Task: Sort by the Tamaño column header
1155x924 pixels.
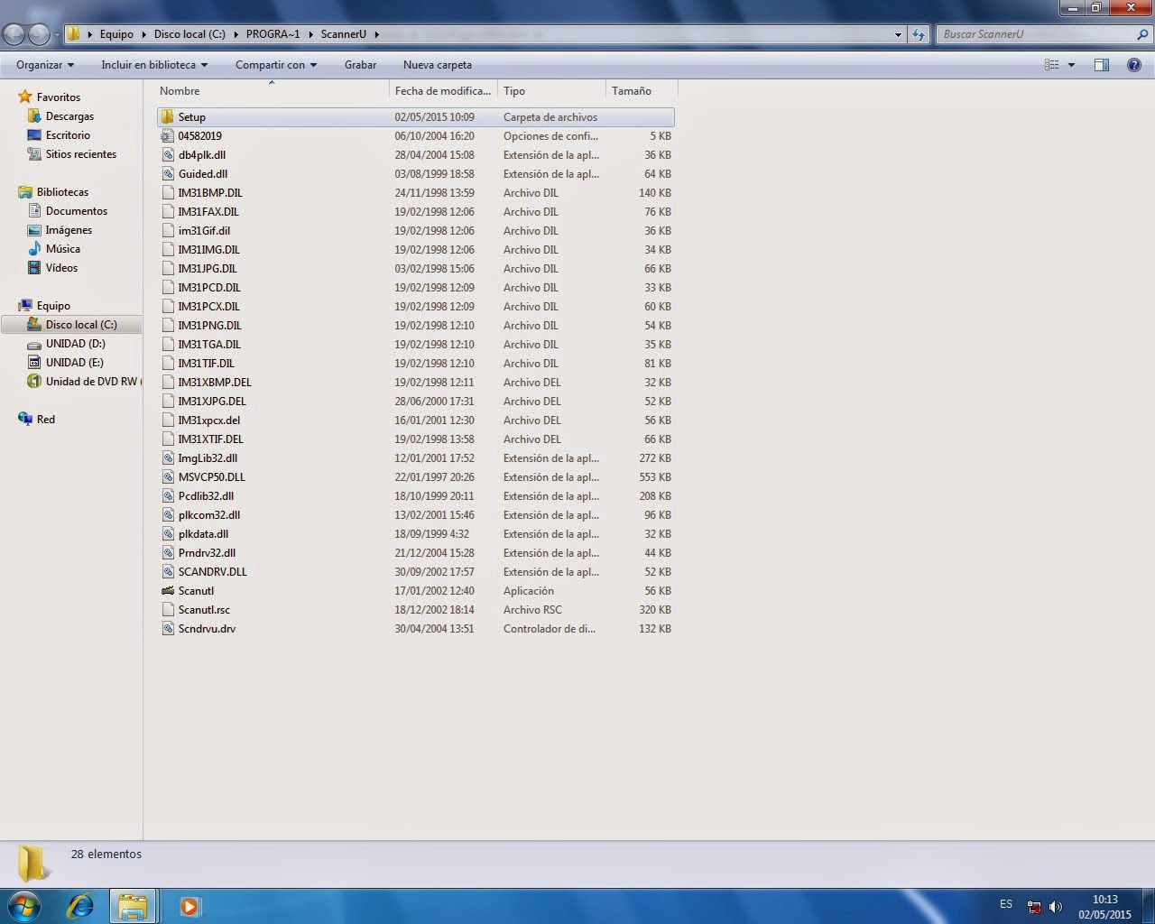Action: (x=642, y=91)
